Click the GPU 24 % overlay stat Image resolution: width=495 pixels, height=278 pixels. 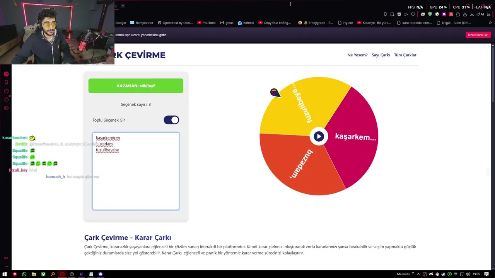tap(438, 7)
